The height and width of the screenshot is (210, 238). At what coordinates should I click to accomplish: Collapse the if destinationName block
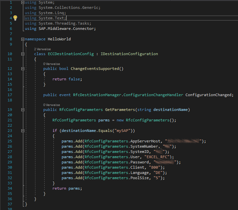[x=23, y=131]
